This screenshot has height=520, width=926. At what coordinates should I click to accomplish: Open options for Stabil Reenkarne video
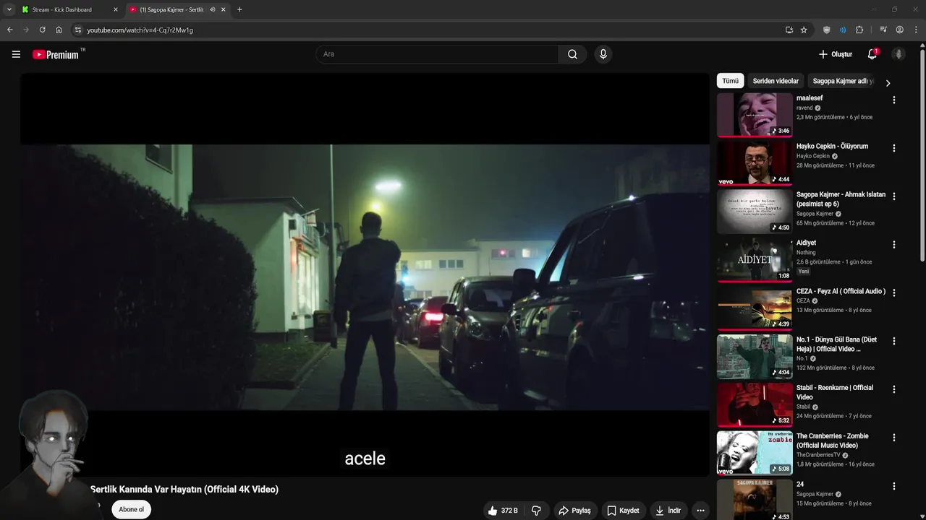(x=894, y=389)
